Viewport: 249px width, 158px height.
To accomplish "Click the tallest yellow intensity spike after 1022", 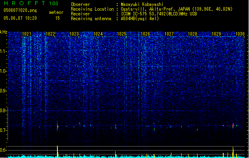I will pos(57,152).
